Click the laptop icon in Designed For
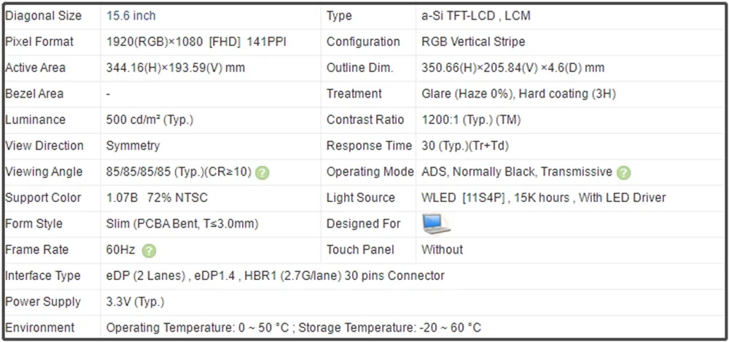 (436, 224)
